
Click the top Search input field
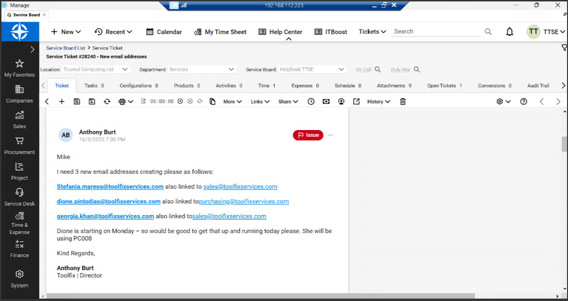436,31
